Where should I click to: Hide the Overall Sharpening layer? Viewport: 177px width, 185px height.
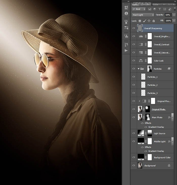point(134,28)
